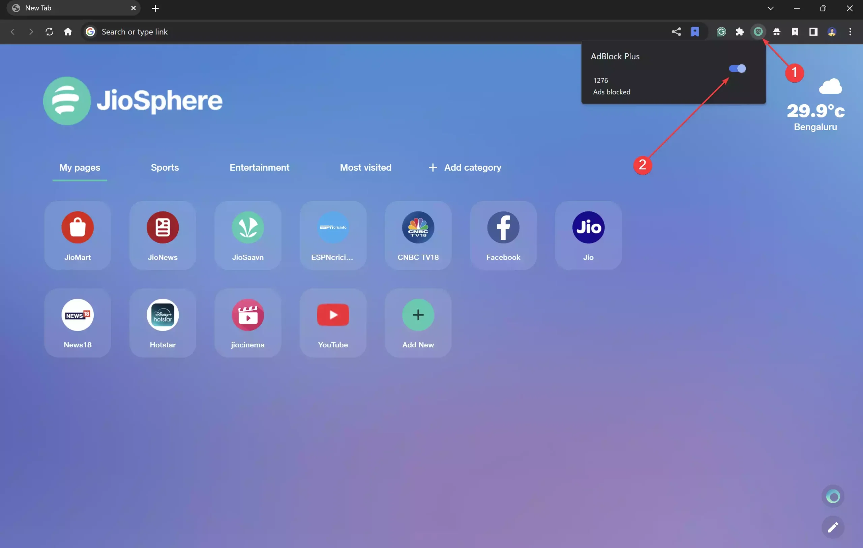863x548 pixels.
Task: Switch to the Sports tab
Action: point(165,167)
